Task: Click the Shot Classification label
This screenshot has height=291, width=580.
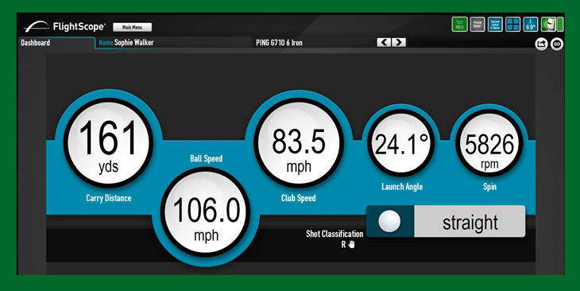Action: [334, 234]
